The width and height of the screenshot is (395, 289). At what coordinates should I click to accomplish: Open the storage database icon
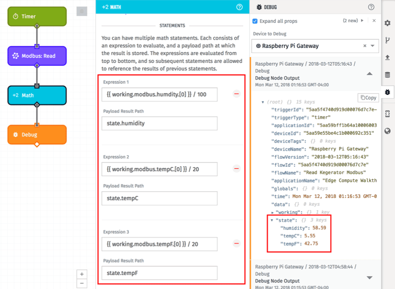point(387,75)
